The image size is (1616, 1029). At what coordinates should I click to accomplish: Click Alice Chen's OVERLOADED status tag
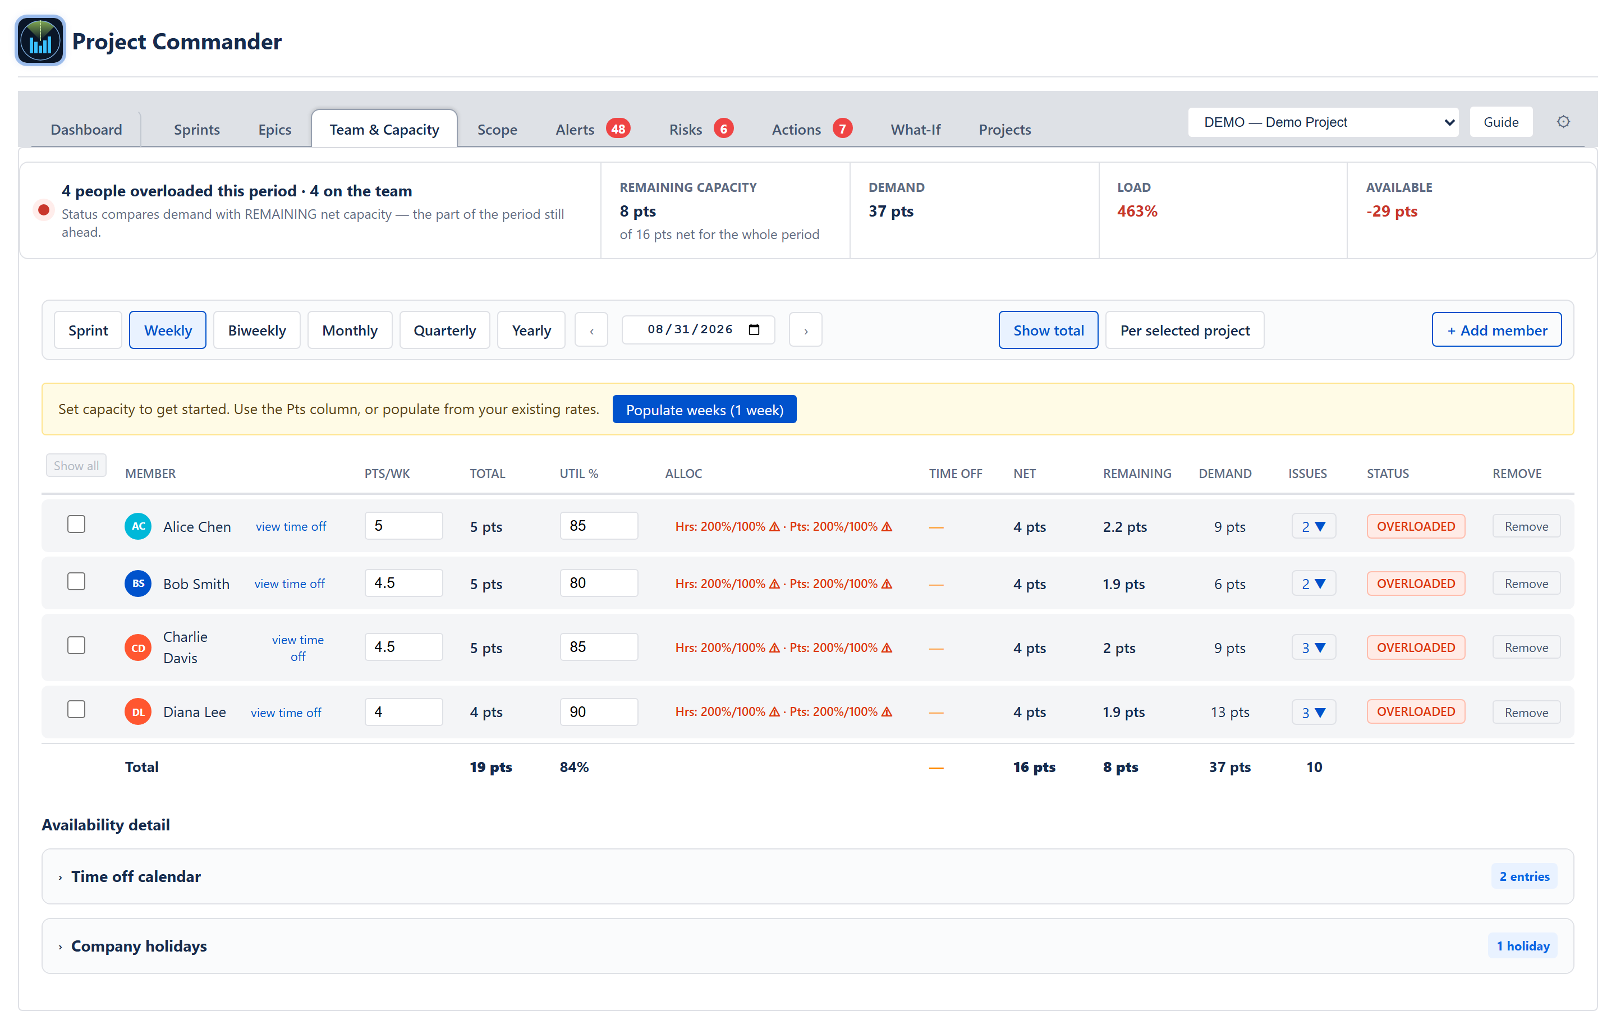1415,526
